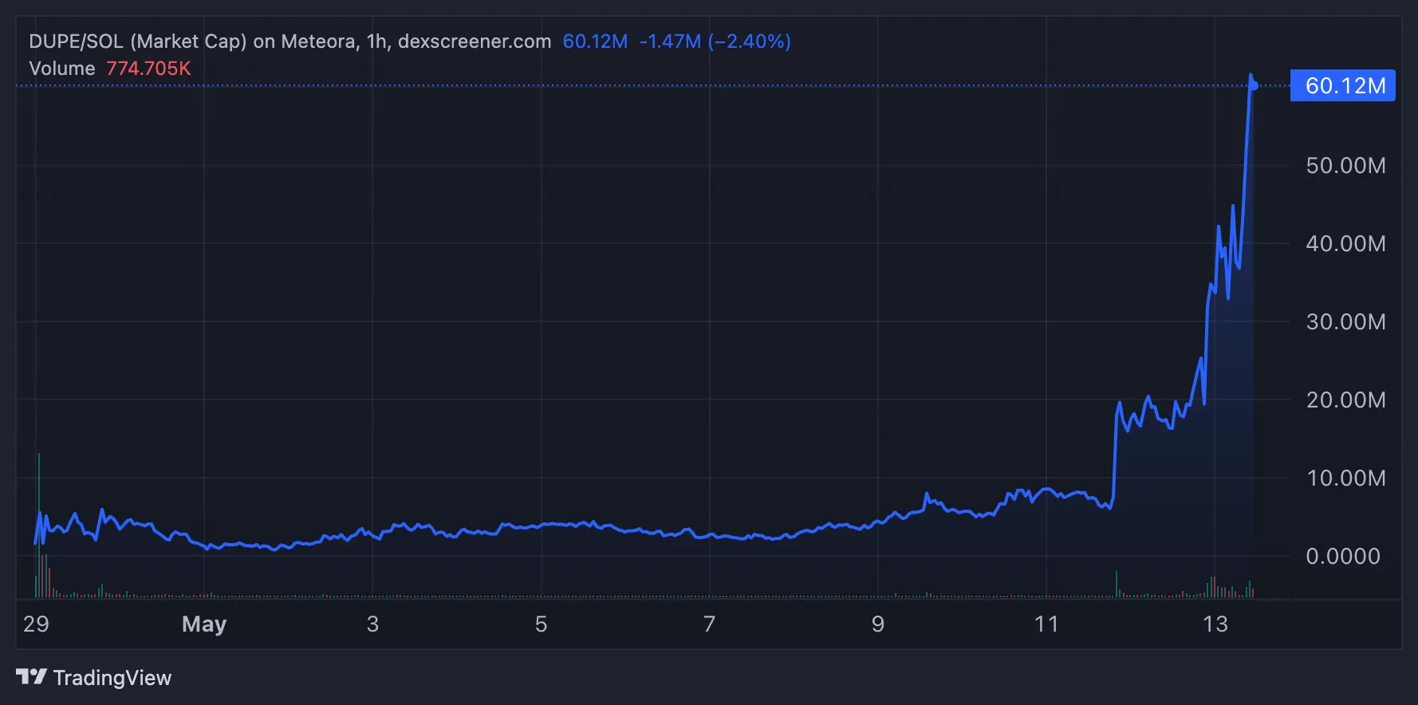Image resolution: width=1418 pixels, height=705 pixels.
Task: Click the 29 date on time axis
Action: point(36,624)
